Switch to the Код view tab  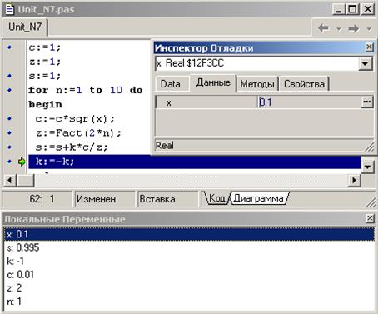coord(216,198)
